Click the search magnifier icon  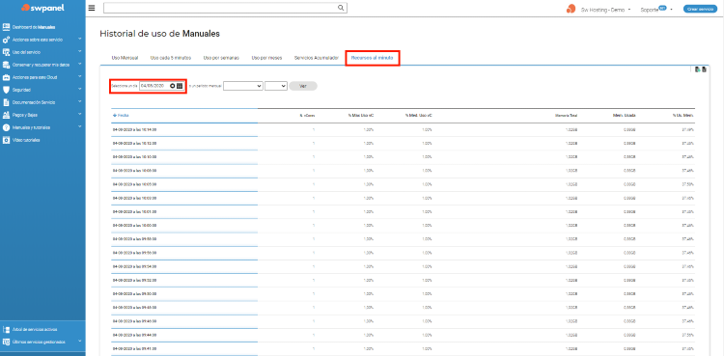[341, 8]
